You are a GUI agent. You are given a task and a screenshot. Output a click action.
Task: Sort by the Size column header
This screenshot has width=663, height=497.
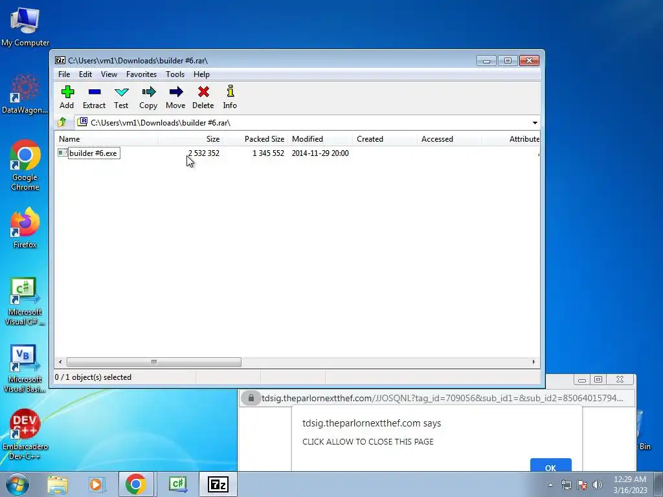point(190,139)
